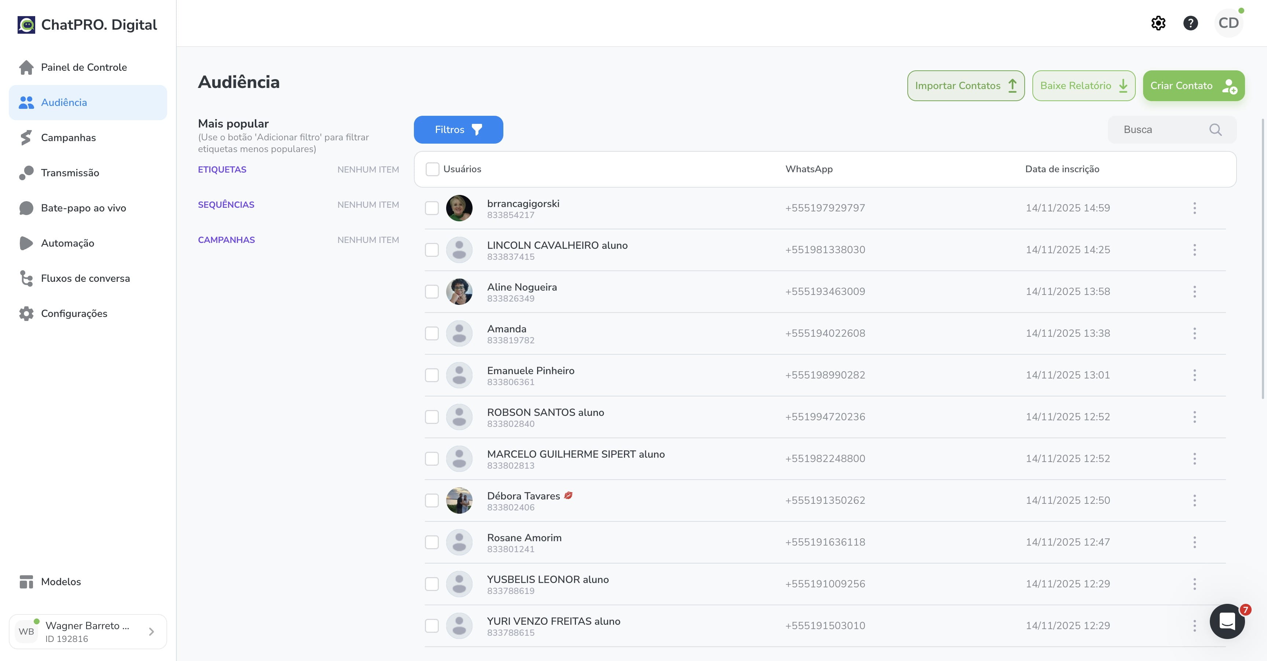Click contact ID 833837415
The width and height of the screenshot is (1267, 661).
(x=511, y=256)
